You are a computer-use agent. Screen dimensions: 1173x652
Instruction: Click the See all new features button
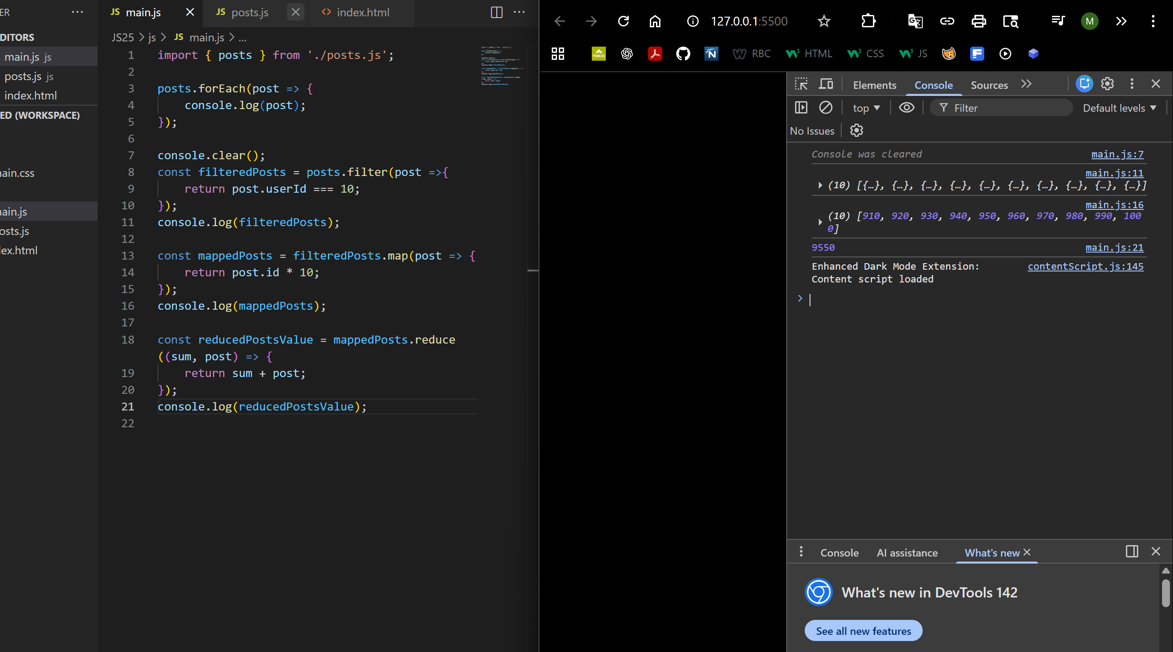point(863,630)
